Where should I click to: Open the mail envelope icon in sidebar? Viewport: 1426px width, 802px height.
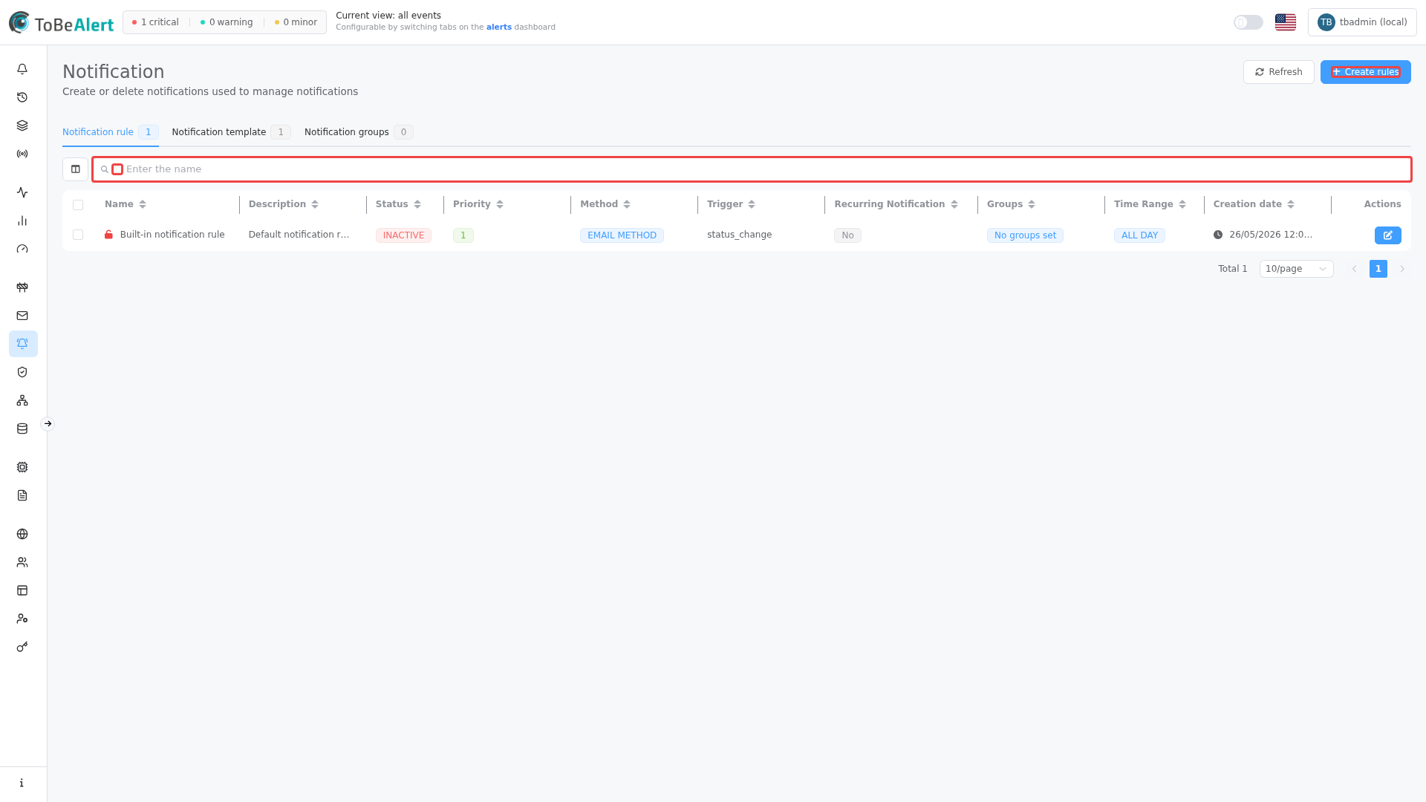tap(22, 316)
